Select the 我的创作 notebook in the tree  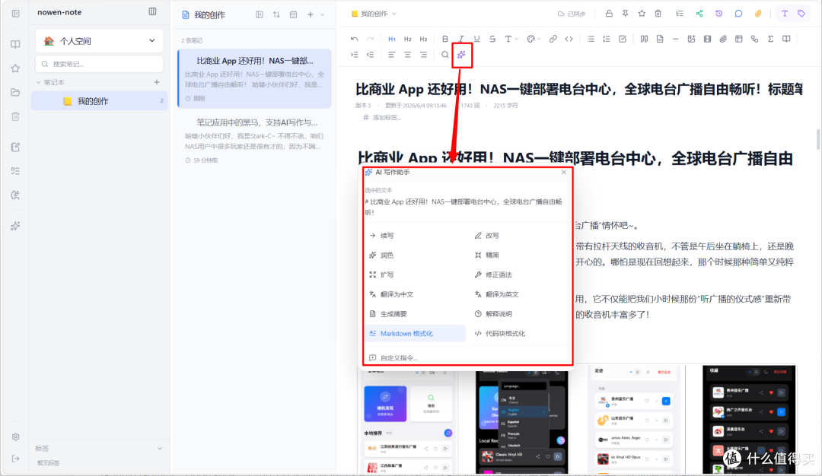[99, 101]
